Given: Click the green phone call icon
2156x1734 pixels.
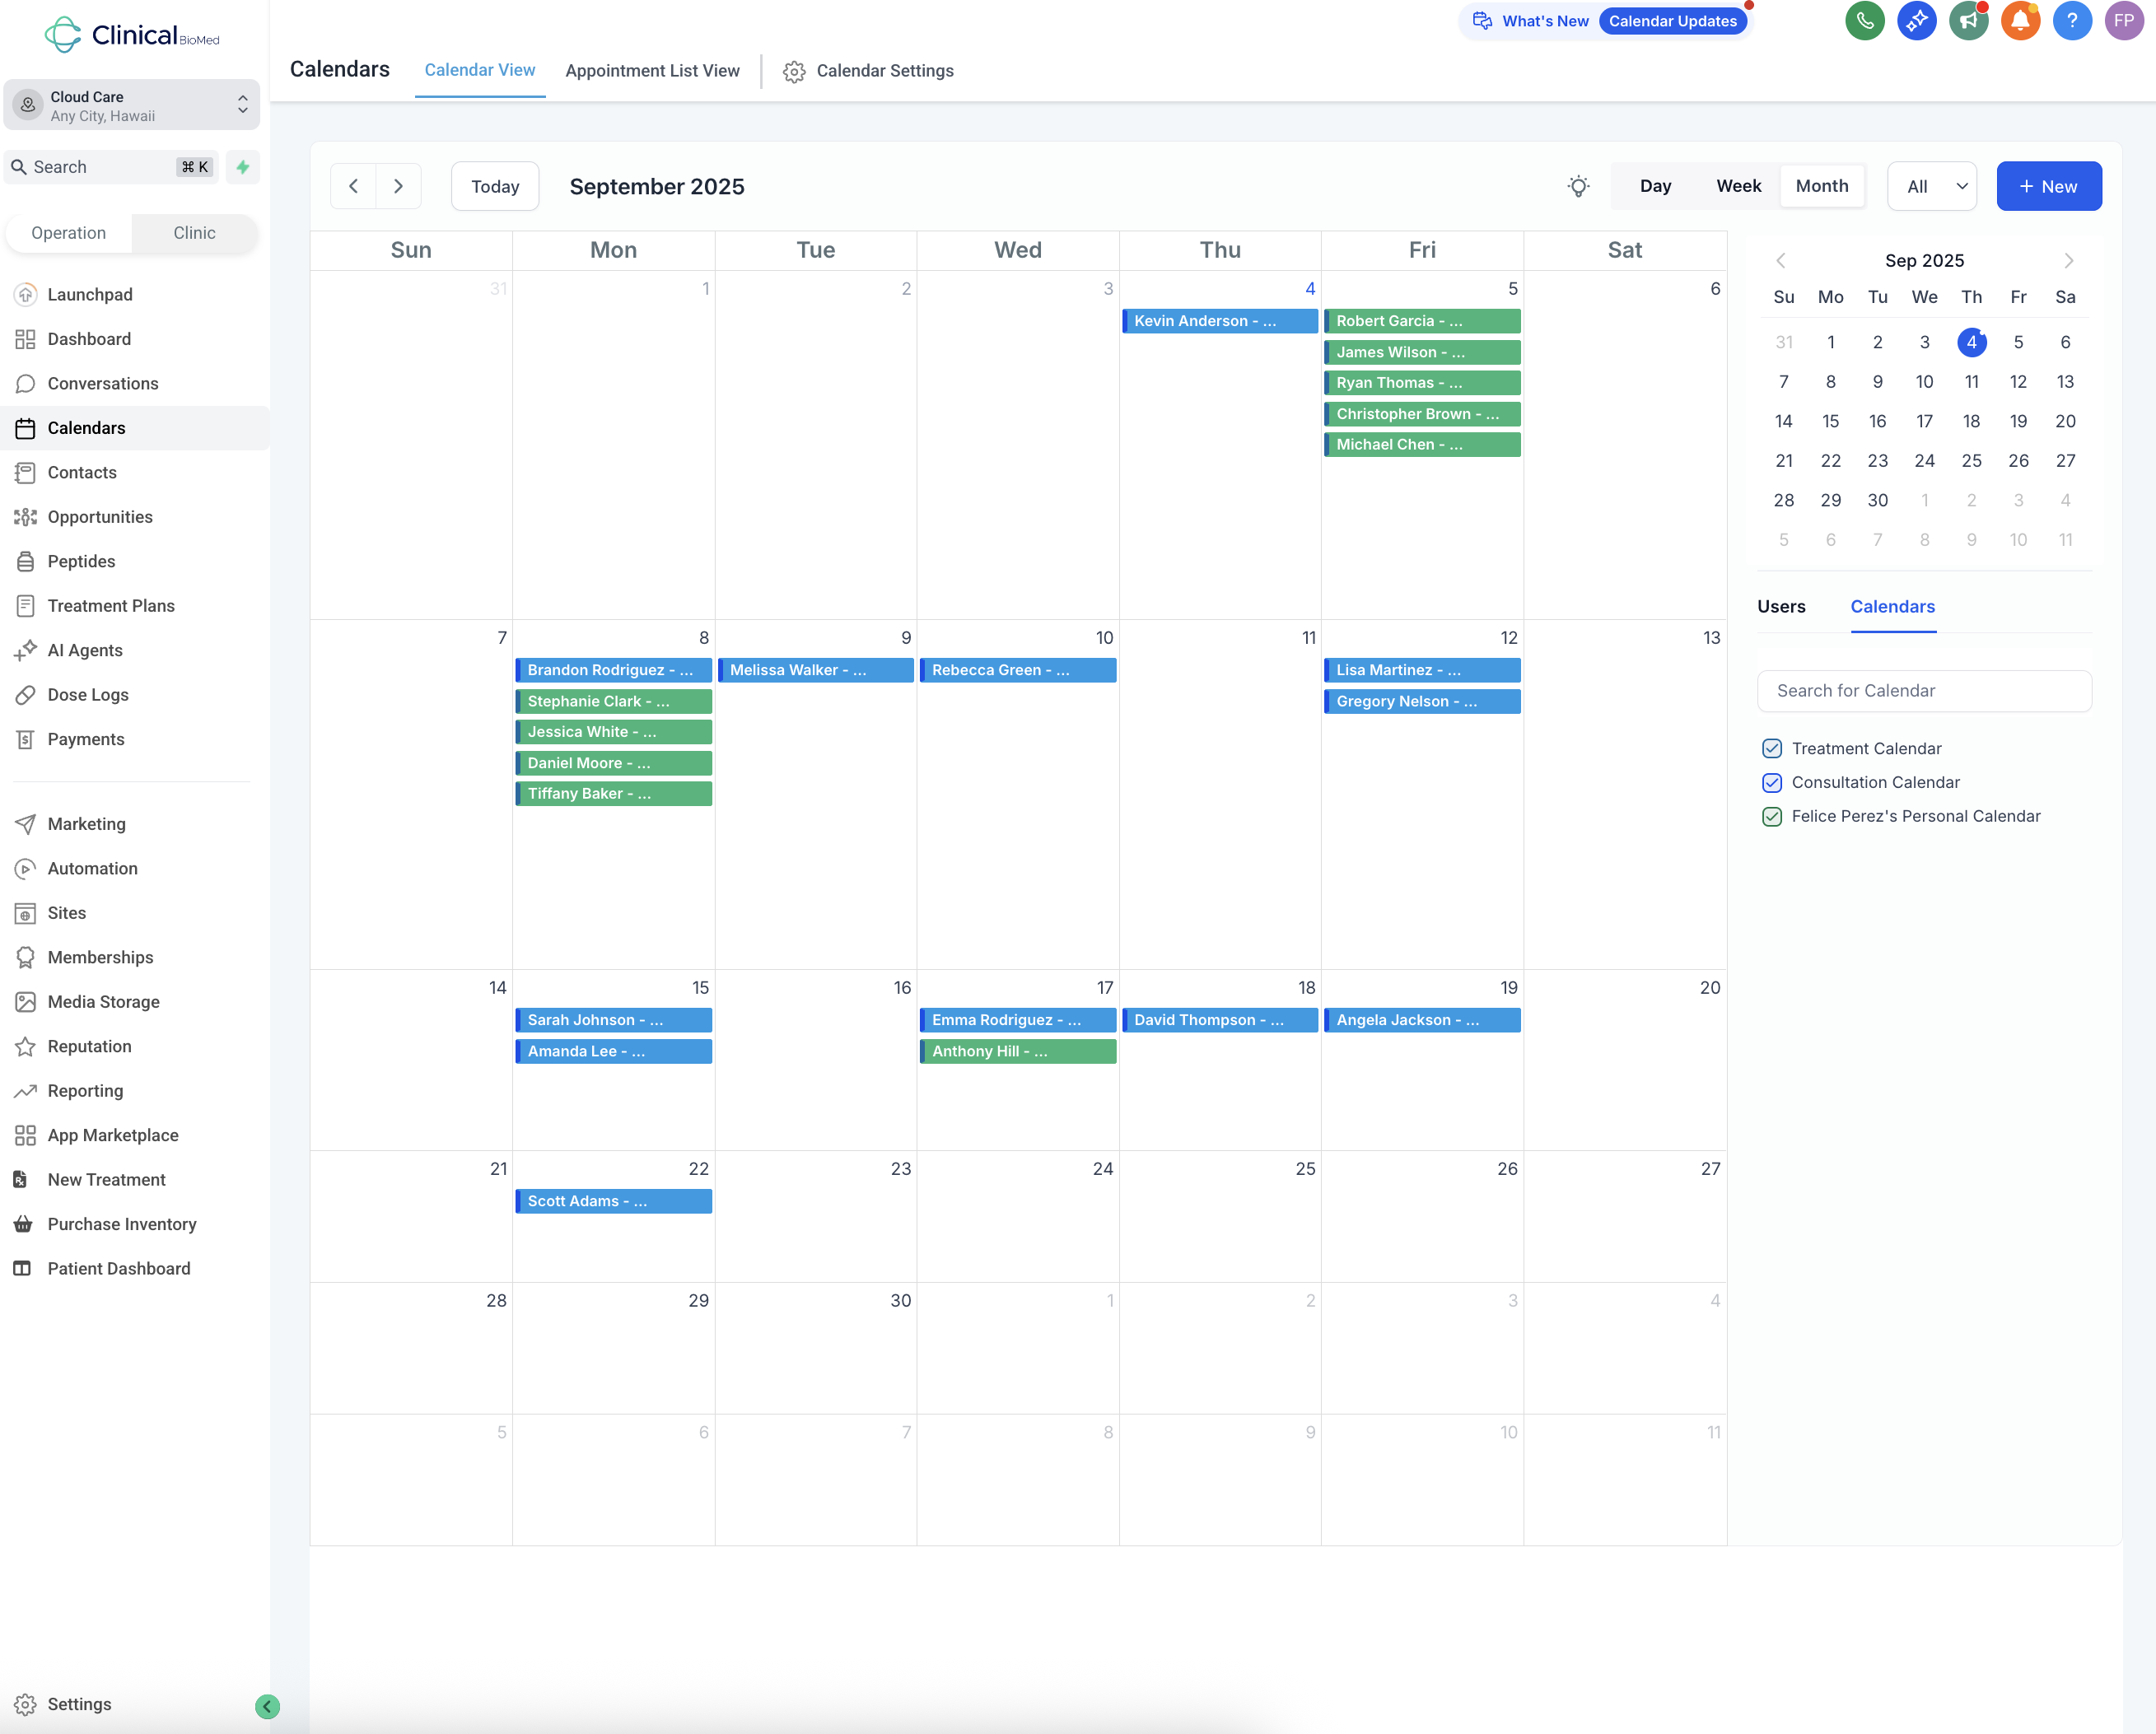Looking at the screenshot, I should (1864, 21).
